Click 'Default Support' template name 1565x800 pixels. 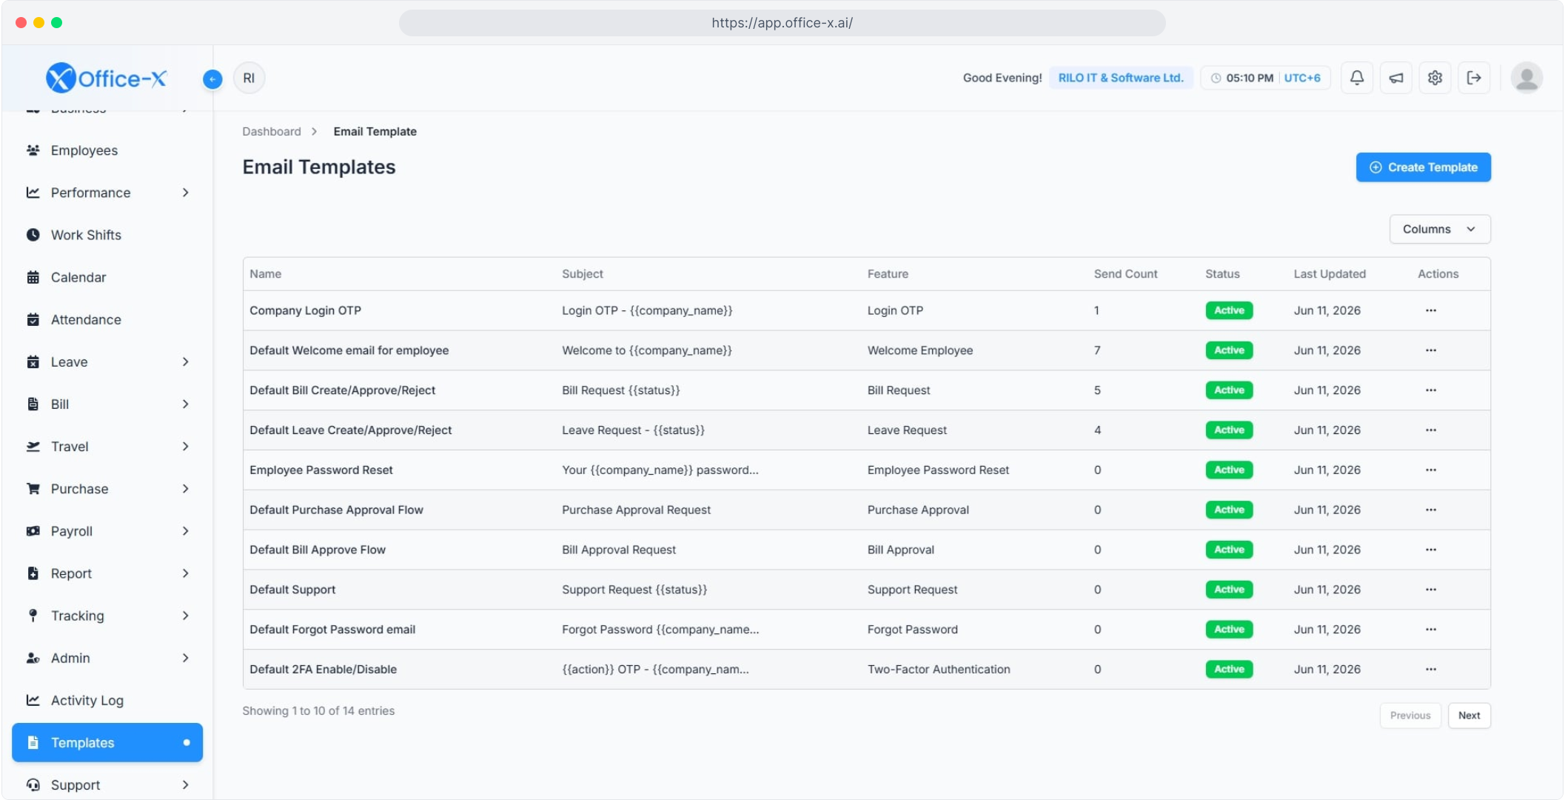[292, 590]
